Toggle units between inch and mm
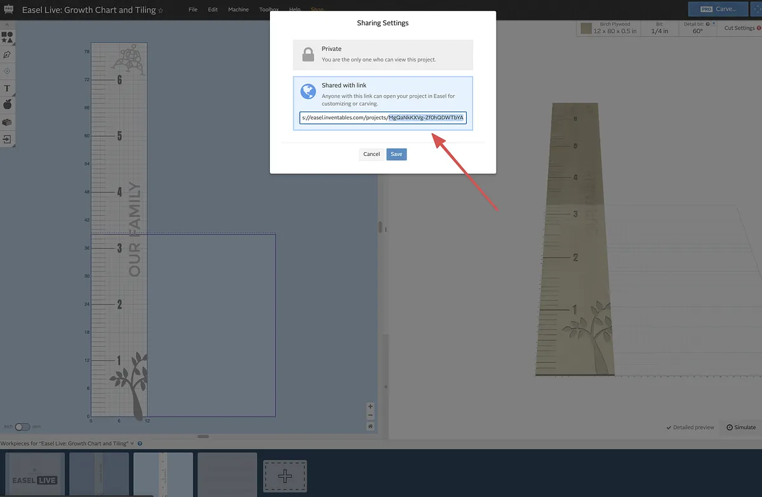Screen dimensions: 762x497 coord(22,427)
